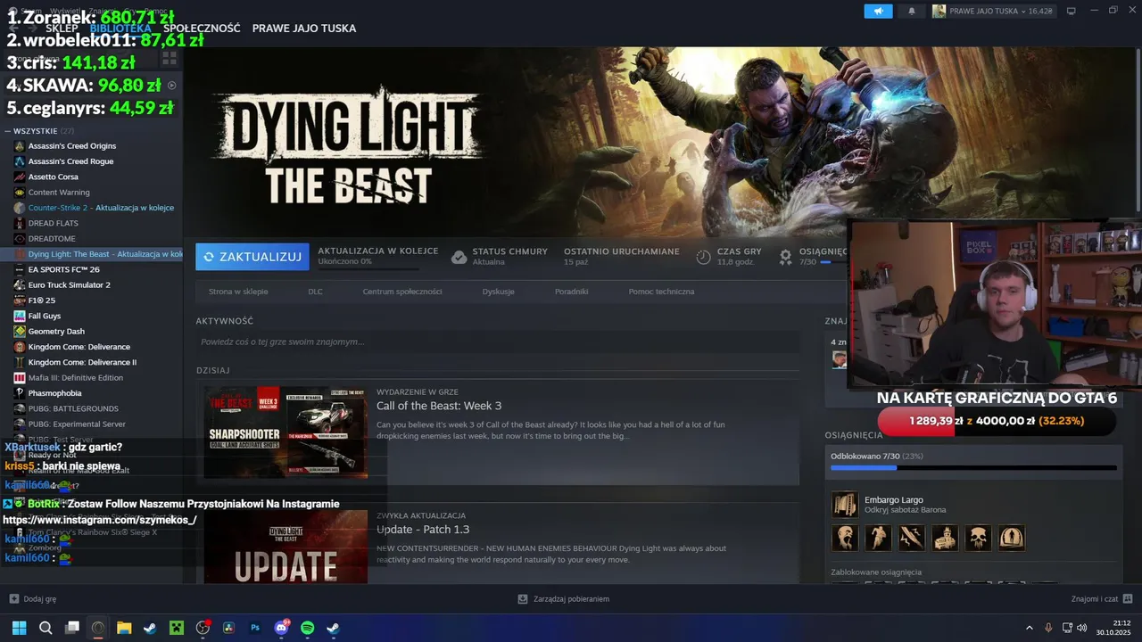Viewport: 1142px width, 642px height.
Task: Select Fall Guys in the game list
Action: (45, 316)
